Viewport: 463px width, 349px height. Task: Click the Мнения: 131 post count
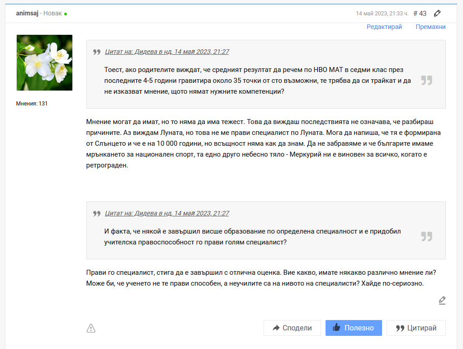32,104
